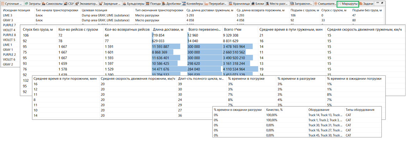Switch to the Конвейеры tab
407x142 pixels.
pos(192,4)
